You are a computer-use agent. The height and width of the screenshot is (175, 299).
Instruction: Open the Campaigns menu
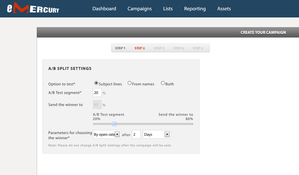point(139,9)
